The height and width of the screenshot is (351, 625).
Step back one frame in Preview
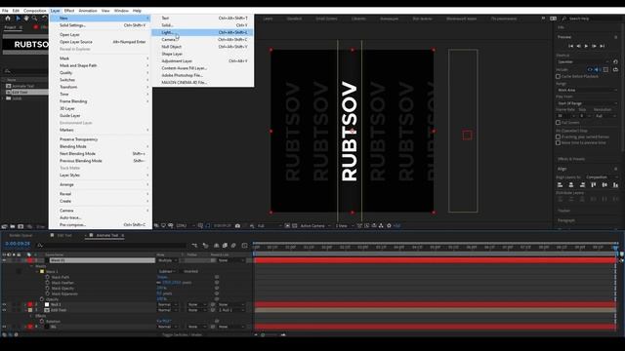578,46
